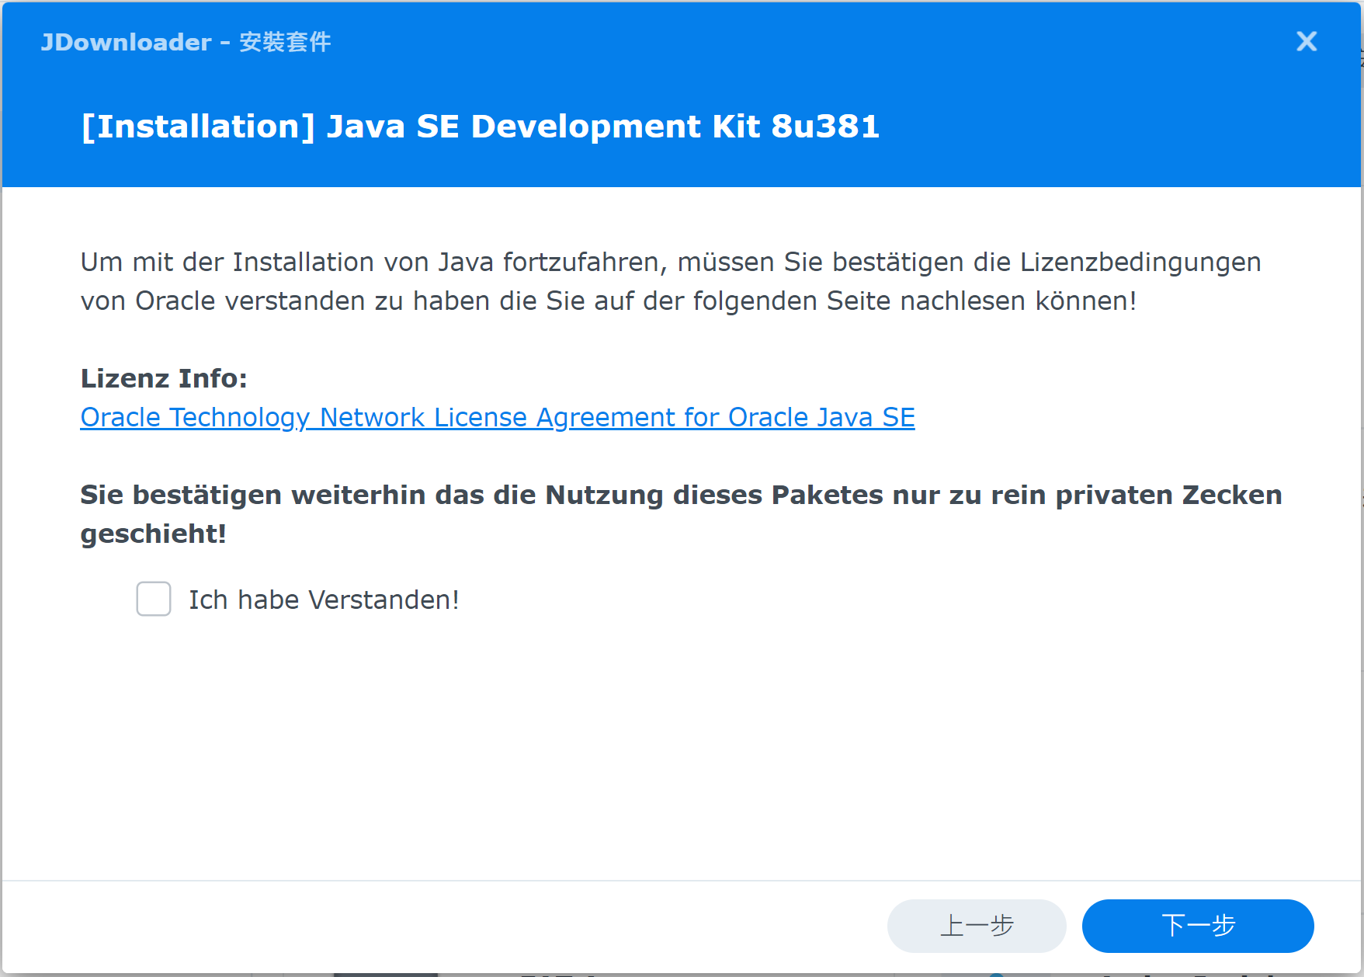This screenshot has width=1364, height=977.
Task: Click the 'JDownloader' name in the title bar
Action: click(126, 42)
